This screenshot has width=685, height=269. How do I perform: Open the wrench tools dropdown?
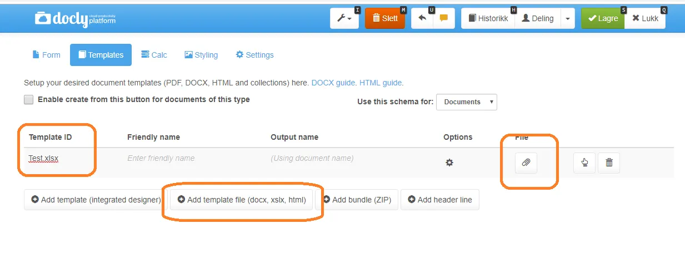click(x=344, y=18)
